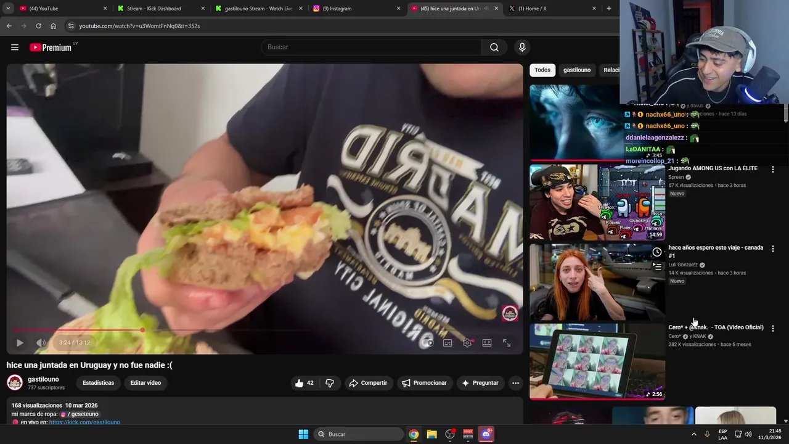Dislike the video with thumbs down
Viewport: 789px width, 444px height.
pyautogui.click(x=330, y=383)
